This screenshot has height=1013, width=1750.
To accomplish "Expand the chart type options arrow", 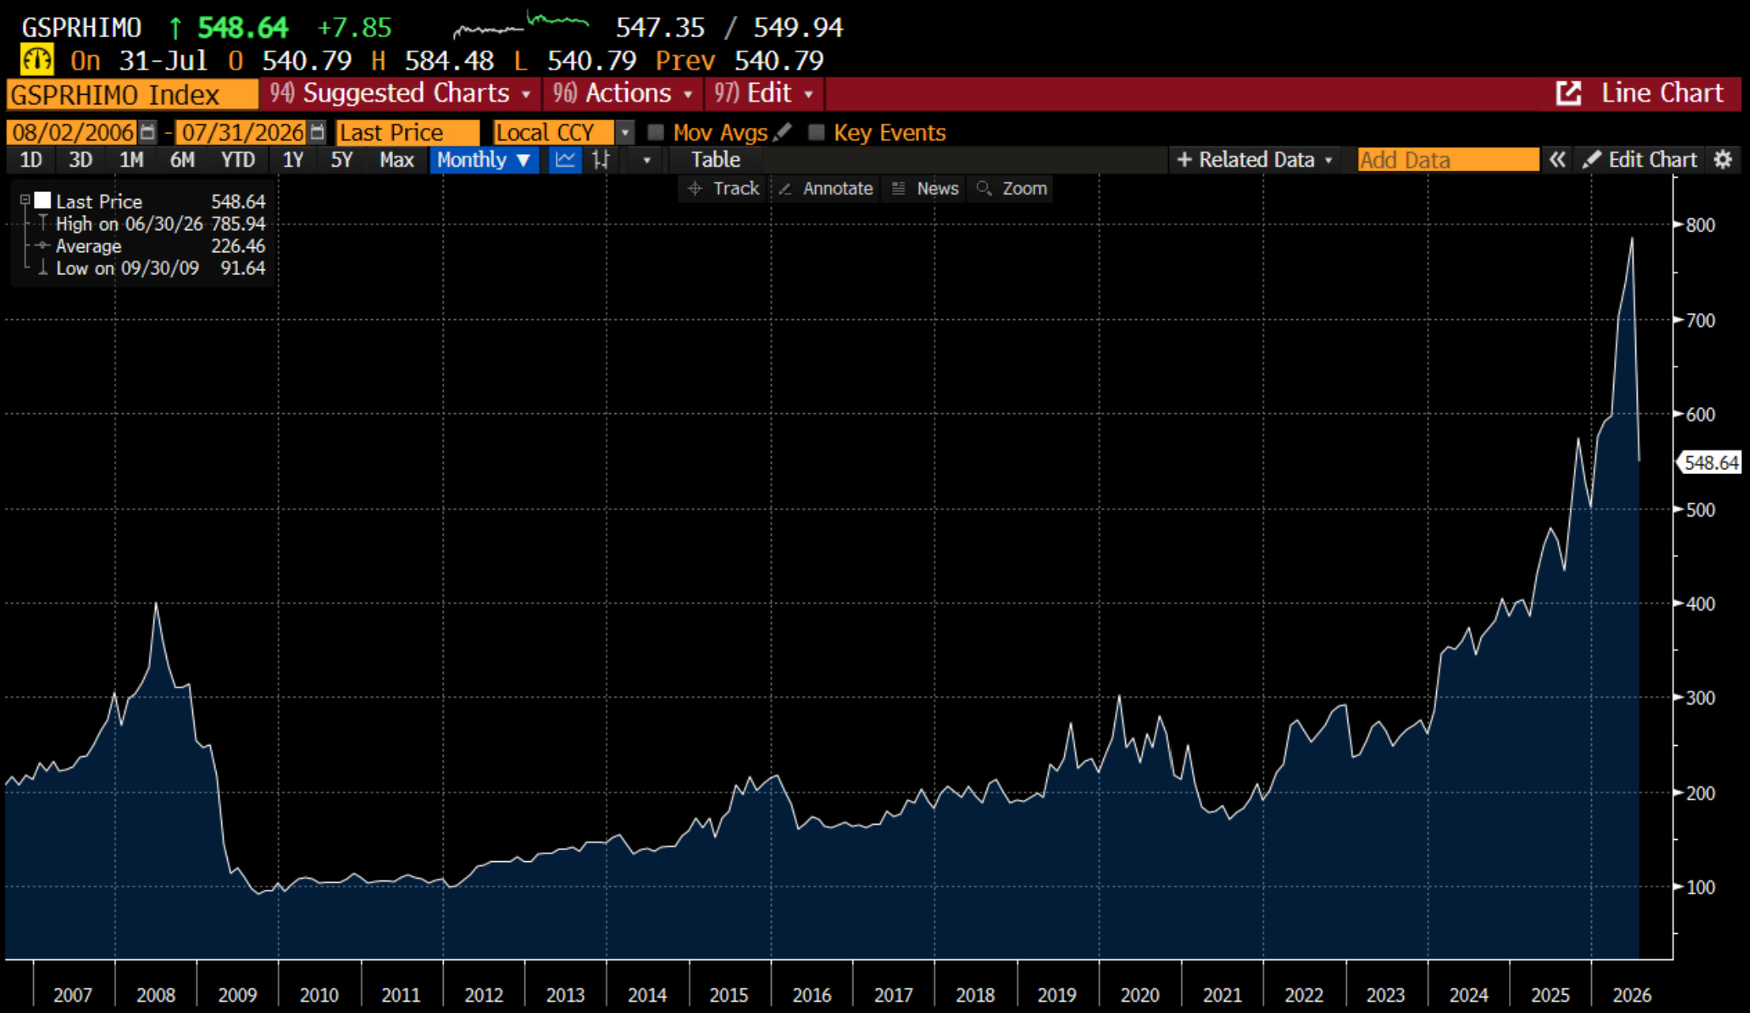I will coord(647,160).
